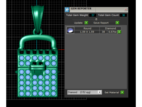This screenshot has width=142, height=107.
Task: Click the green arrow next to Save Report
Action: point(117,23)
